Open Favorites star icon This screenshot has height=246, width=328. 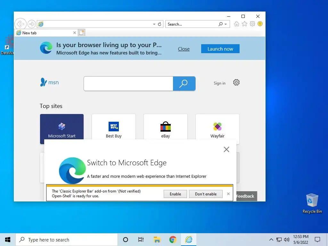244,24
